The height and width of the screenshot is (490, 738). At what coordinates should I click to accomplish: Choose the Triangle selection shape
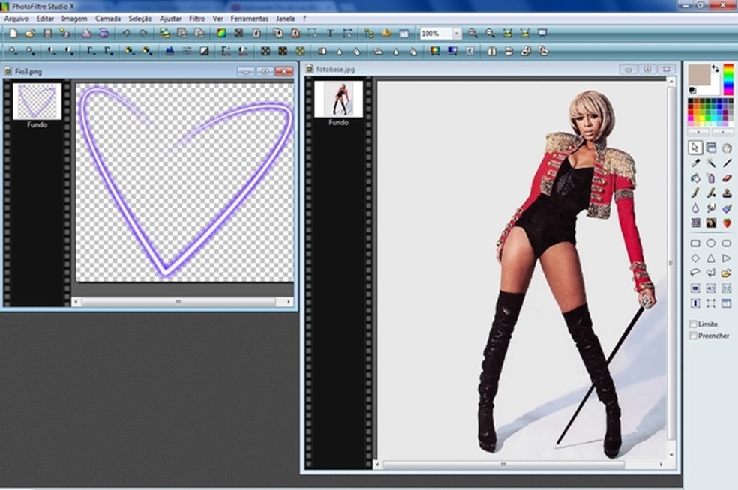pos(711,258)
